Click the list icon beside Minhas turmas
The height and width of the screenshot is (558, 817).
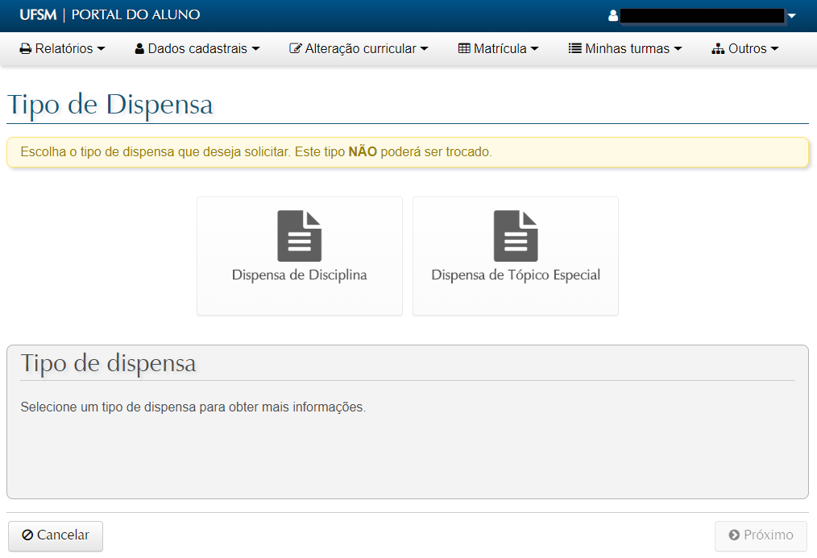pos(575,49)
